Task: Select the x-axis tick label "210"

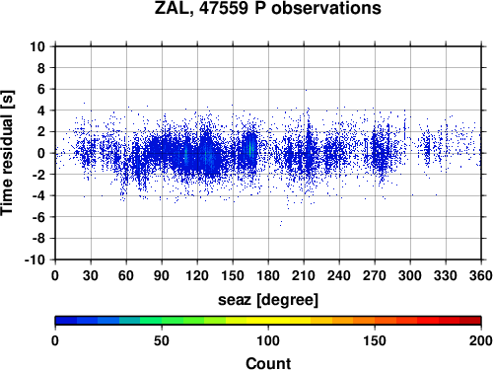Action: point(304,275)
